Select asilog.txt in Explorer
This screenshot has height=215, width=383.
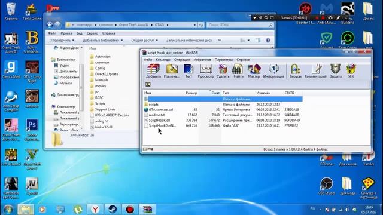click(102, 121)
